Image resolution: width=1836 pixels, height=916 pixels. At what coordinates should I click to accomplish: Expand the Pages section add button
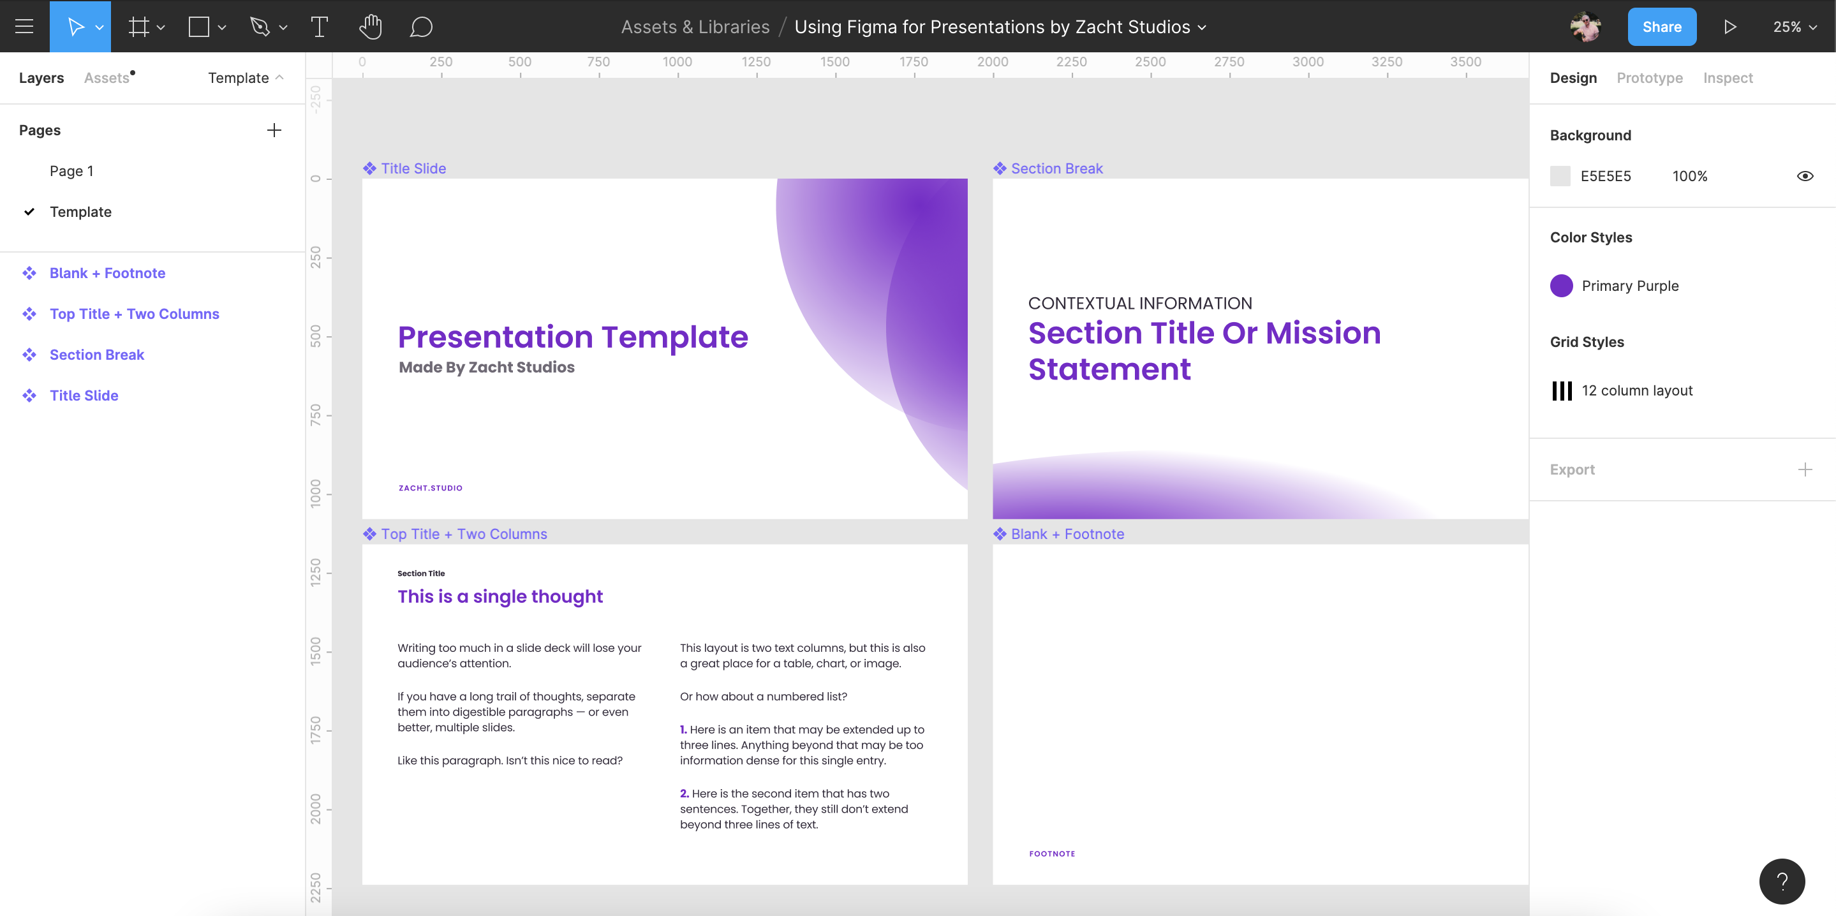273,130
